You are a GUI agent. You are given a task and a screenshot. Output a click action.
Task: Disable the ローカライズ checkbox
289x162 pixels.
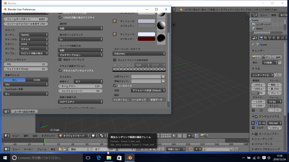pyautogui.click(x=115, y=86)
